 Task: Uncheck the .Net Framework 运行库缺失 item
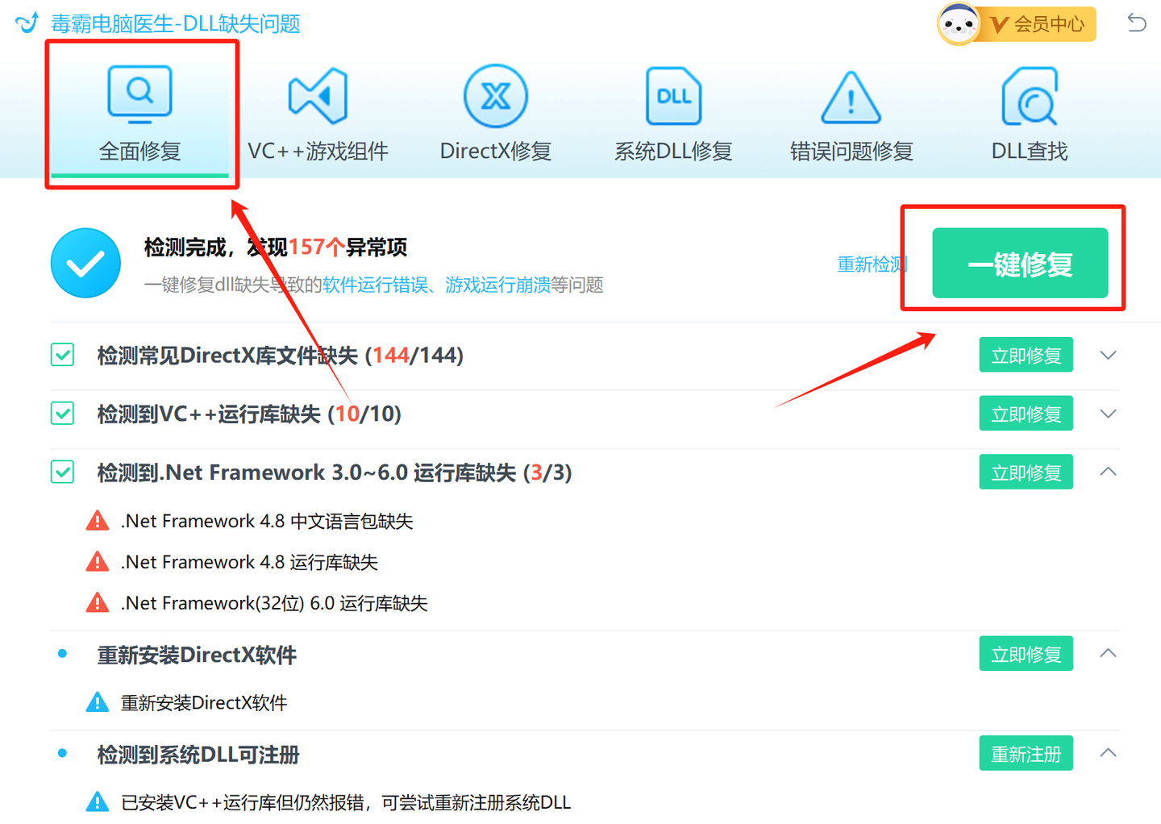tap(62, 472)
